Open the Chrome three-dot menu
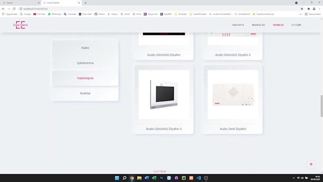The image size is (323, 182). [320, 9]
